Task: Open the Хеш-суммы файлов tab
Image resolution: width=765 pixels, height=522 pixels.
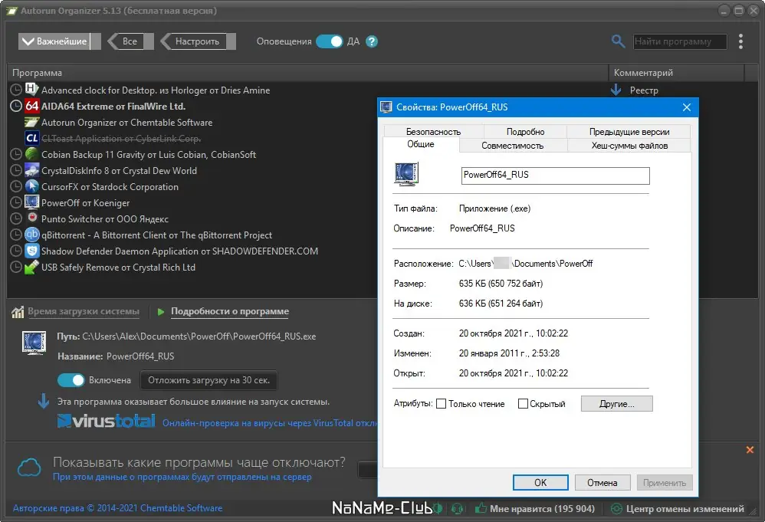Action: click(x=629, y=146)
